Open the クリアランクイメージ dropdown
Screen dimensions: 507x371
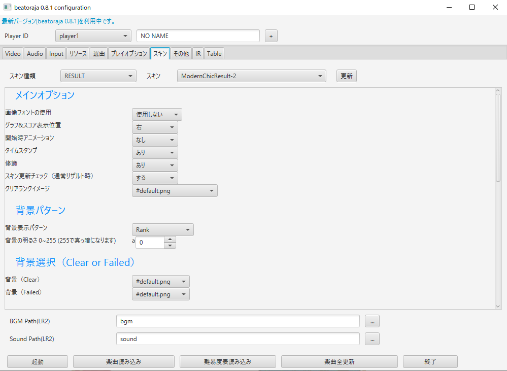coord(175,191)
